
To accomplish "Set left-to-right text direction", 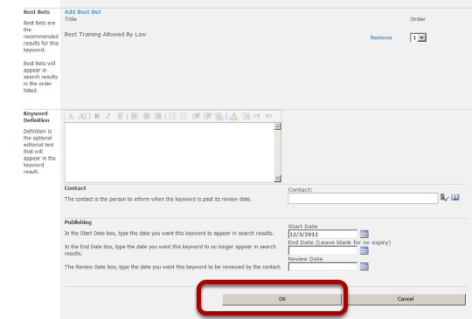I will 257,116.
